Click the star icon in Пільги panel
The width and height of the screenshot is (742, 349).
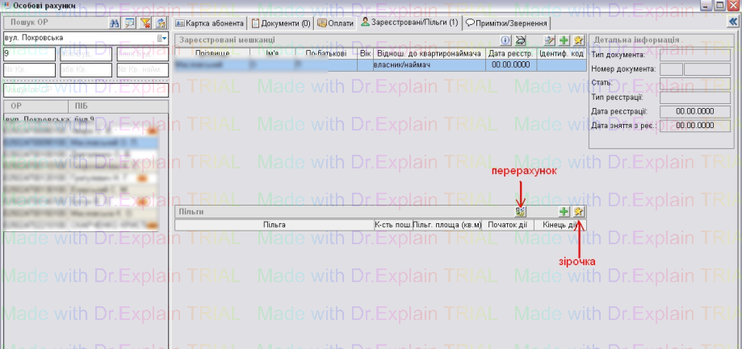click(x=578, y=211)
